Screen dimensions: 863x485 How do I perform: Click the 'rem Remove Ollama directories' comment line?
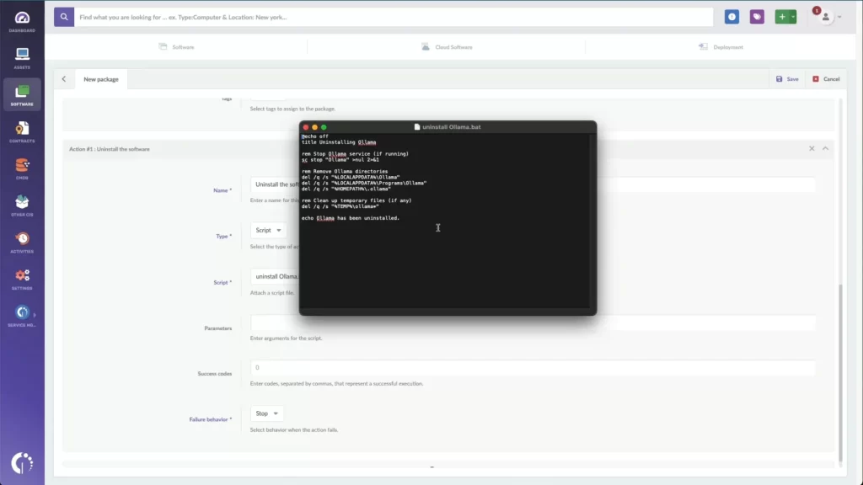pyautogui.click(x=345, y=172)
